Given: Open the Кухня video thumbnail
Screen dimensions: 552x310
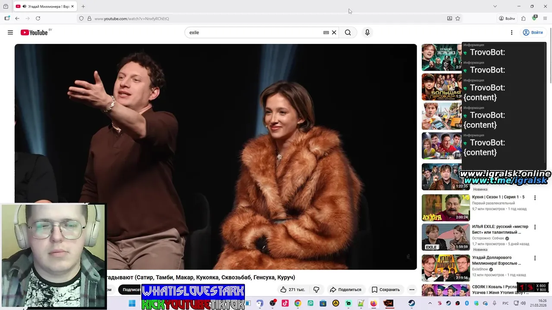Looking at the screenshot, I should [x=445, y=208].
